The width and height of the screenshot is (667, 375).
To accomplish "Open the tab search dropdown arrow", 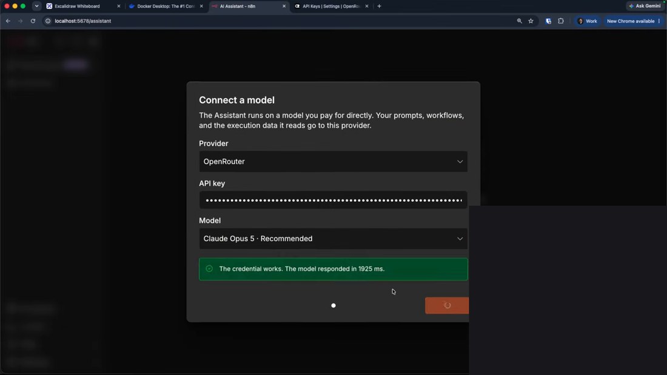I will [x=36, y=7].
